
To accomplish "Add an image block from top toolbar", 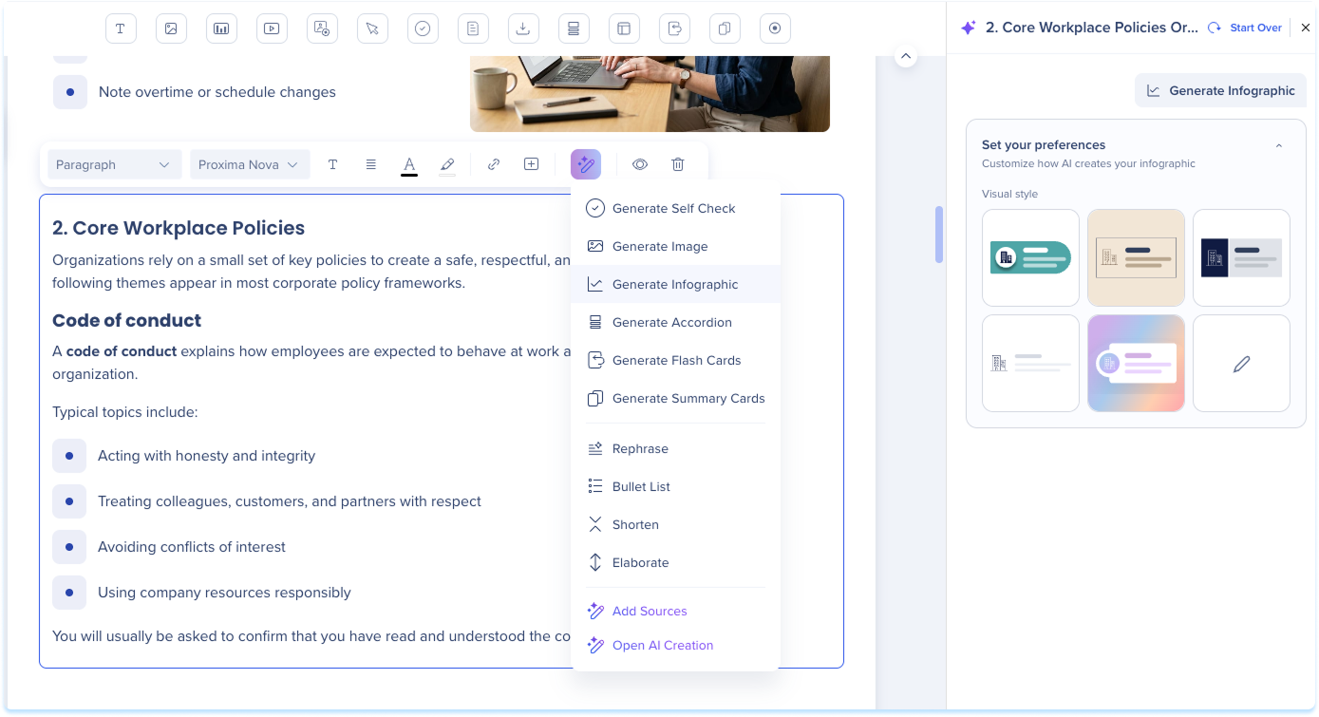I will [x=171, y=28].
